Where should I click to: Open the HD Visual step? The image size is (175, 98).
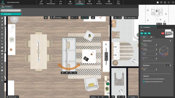click(99, 2)
